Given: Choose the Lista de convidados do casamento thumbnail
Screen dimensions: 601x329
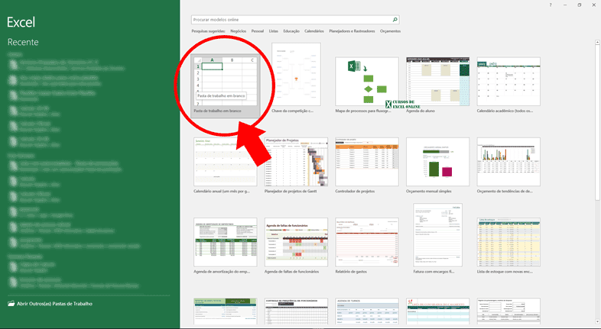Looking at the screenshot, I should [x=437, y=311].
